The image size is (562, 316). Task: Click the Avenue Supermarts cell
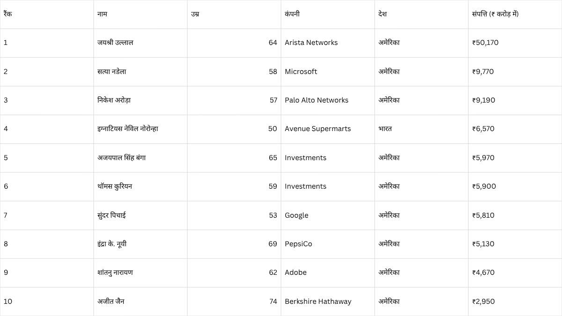pyautogui.click(x=318, y=129)
